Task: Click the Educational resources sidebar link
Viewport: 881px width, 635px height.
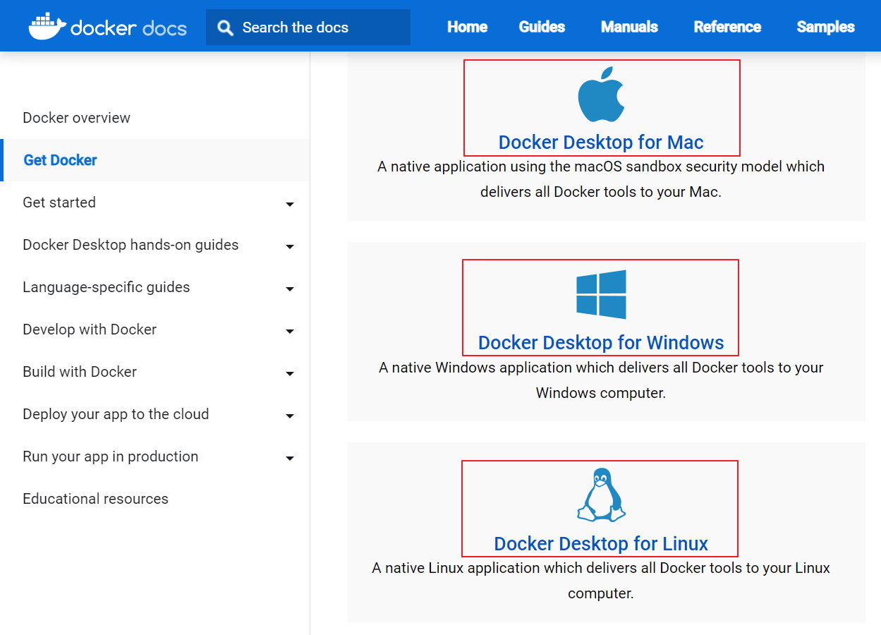Action: [95, 499]
